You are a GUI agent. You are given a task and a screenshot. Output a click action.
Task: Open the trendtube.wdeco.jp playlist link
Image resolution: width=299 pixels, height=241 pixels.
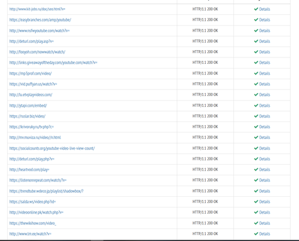point(46,191)
